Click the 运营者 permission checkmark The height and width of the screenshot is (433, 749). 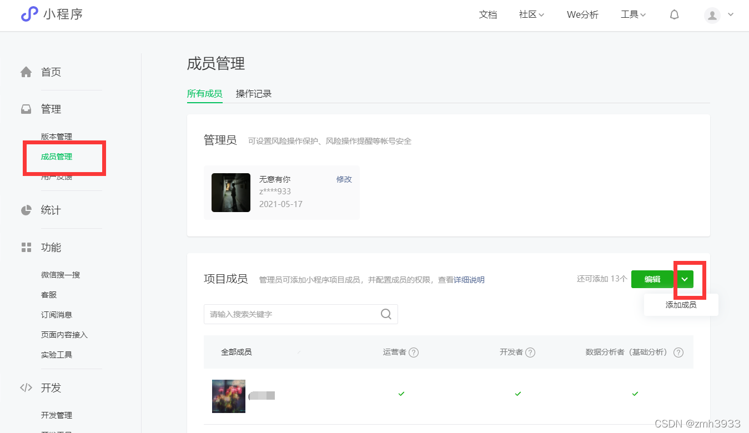401,394
